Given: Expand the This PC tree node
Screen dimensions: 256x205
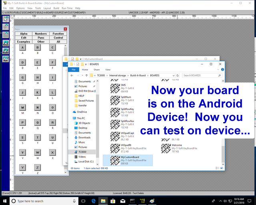Looking at the screenshot, I should click(x=70, y=118).
